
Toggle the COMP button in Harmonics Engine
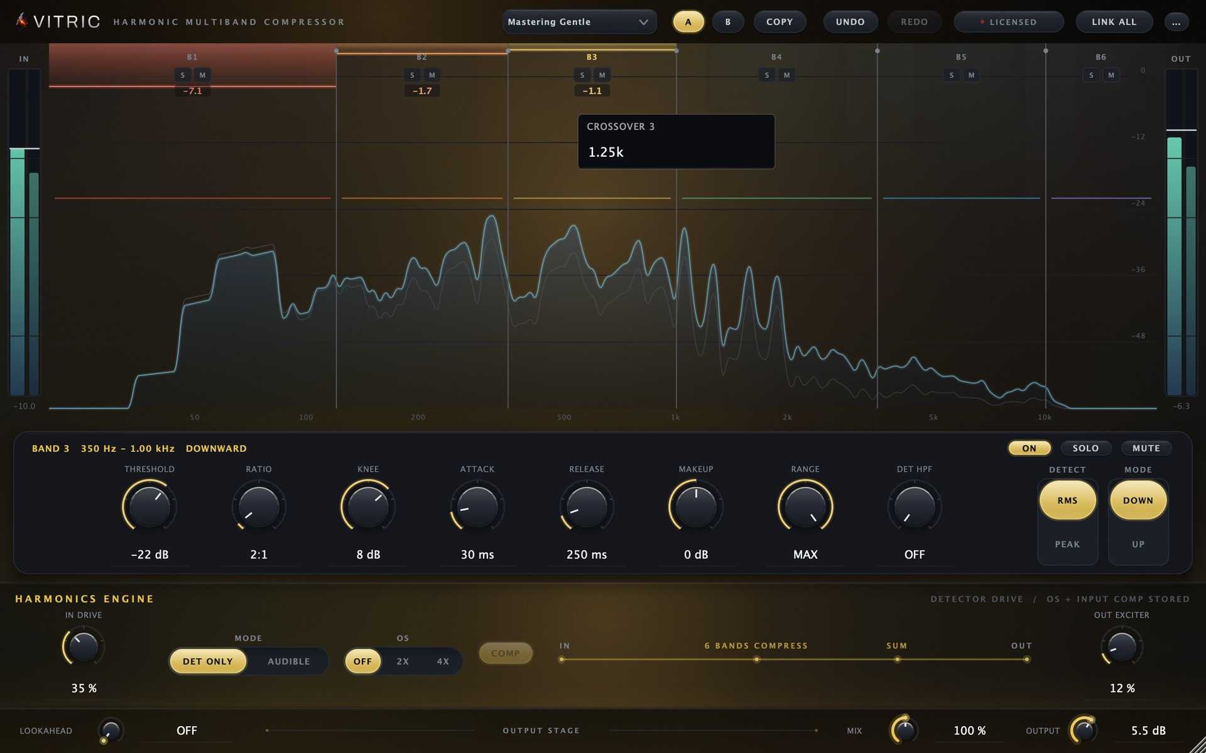coord(506,653)
